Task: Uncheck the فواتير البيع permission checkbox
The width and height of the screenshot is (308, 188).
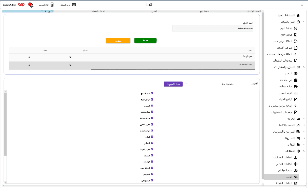Action: pos(152,99)
